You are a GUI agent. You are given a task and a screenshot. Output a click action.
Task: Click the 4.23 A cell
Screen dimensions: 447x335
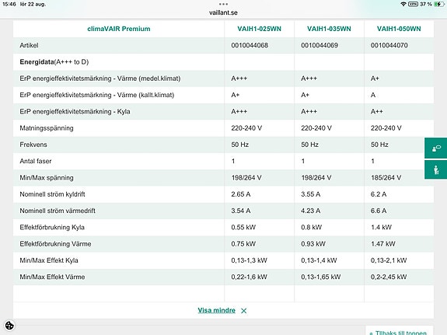(311, 211)
